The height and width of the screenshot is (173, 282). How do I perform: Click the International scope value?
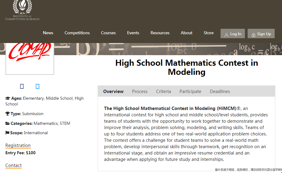point(36,133)
